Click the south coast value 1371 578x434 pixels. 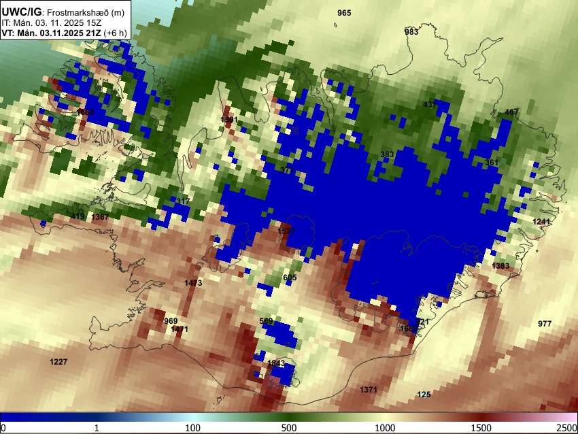coord(369,390)
